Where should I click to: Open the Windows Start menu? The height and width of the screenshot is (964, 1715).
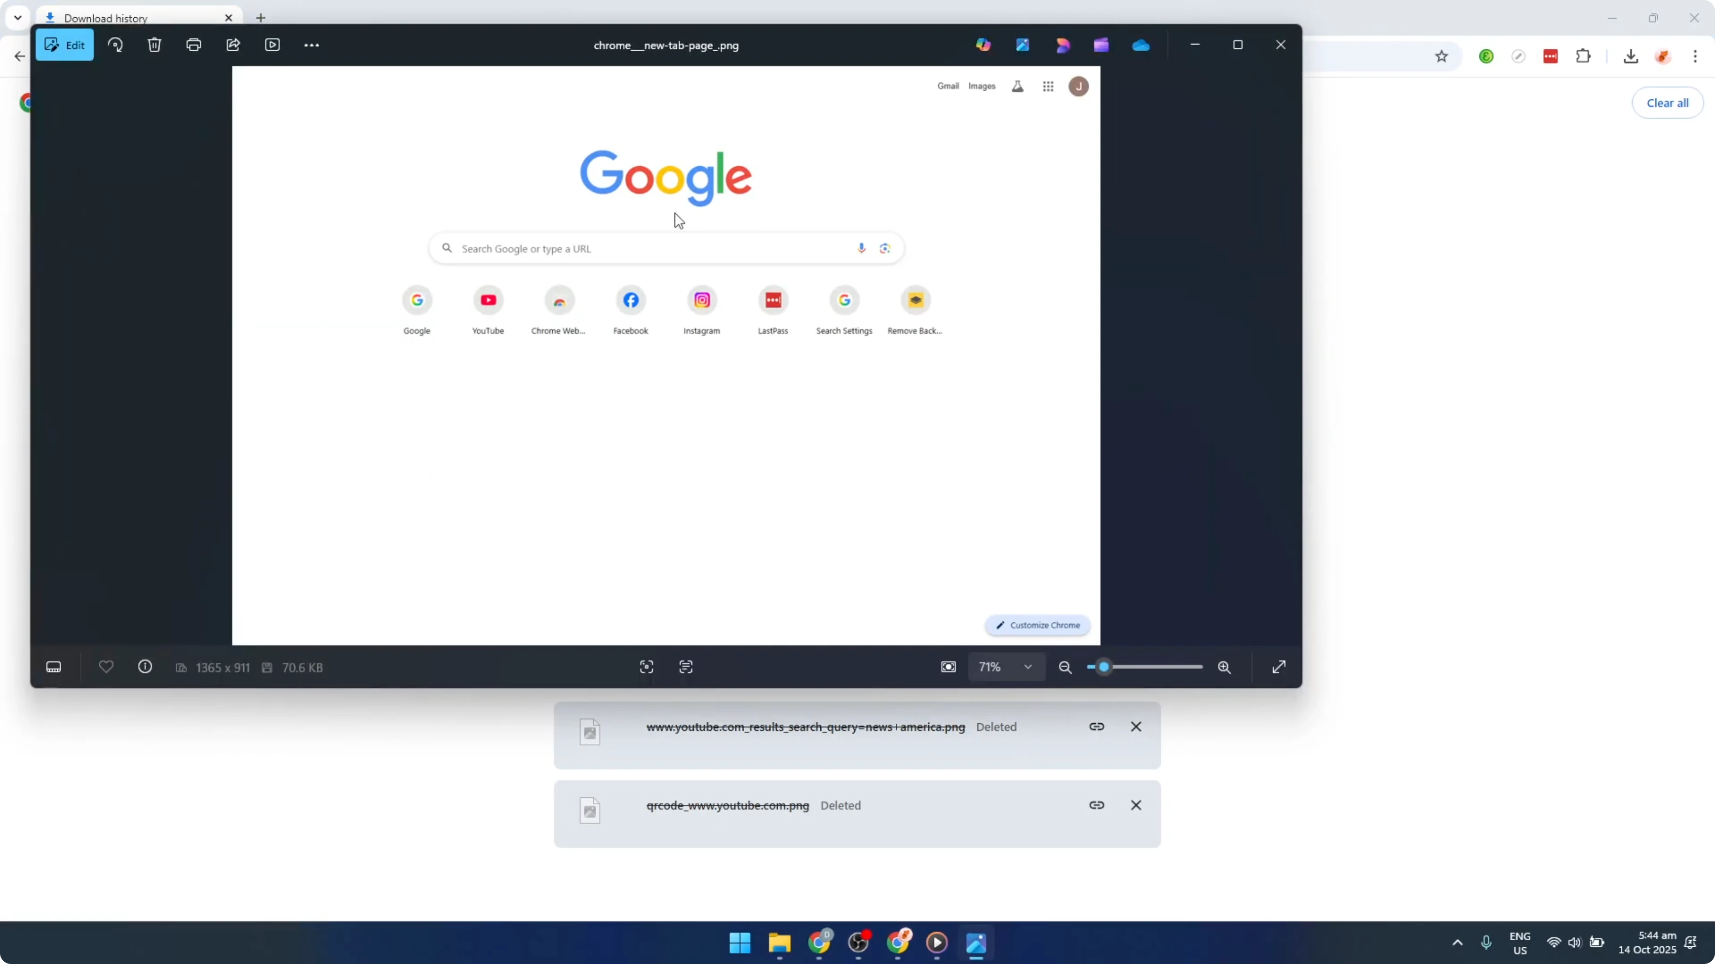740,943
